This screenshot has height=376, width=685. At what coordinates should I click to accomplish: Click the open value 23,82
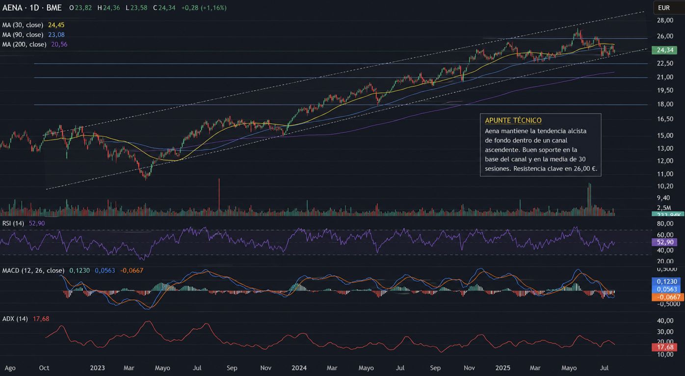click(83, 8)
